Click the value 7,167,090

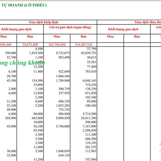[x=90, y=126]
